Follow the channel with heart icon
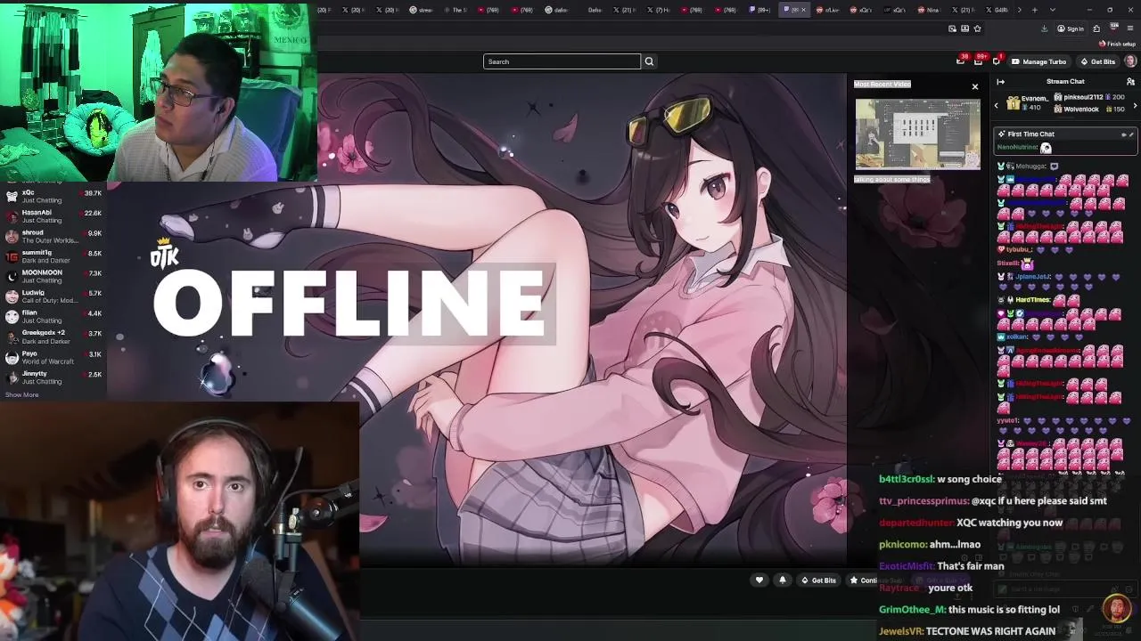This screenshot has height=641, width=1141. pos(759,580)
